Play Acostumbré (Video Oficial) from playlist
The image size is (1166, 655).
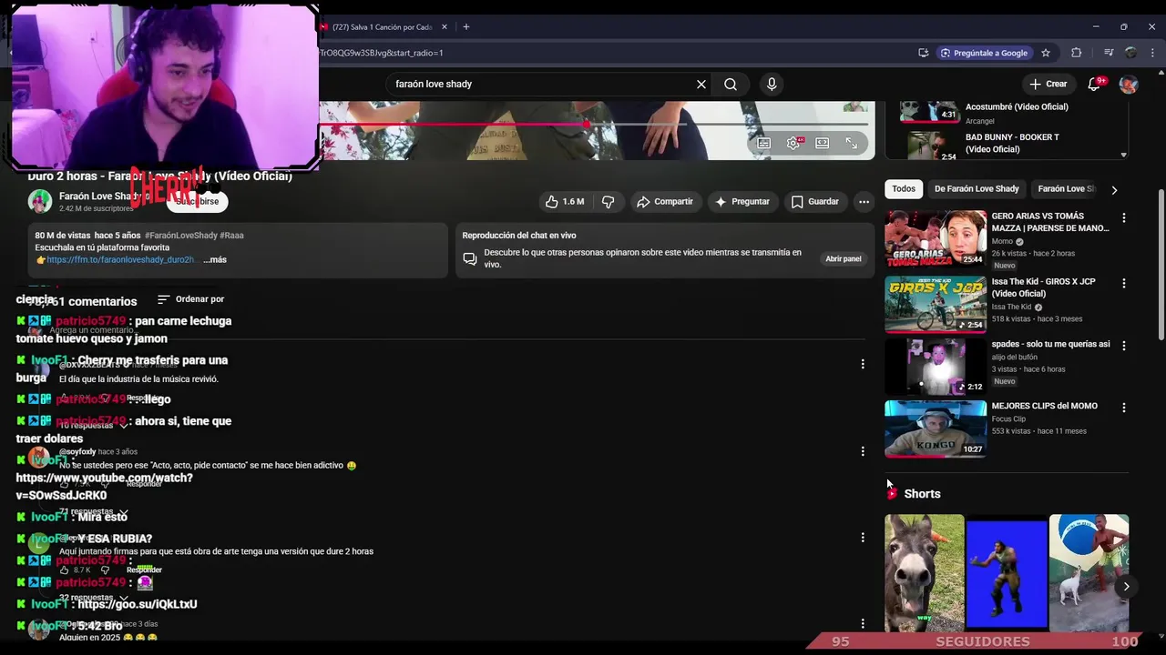(1007, 113)
